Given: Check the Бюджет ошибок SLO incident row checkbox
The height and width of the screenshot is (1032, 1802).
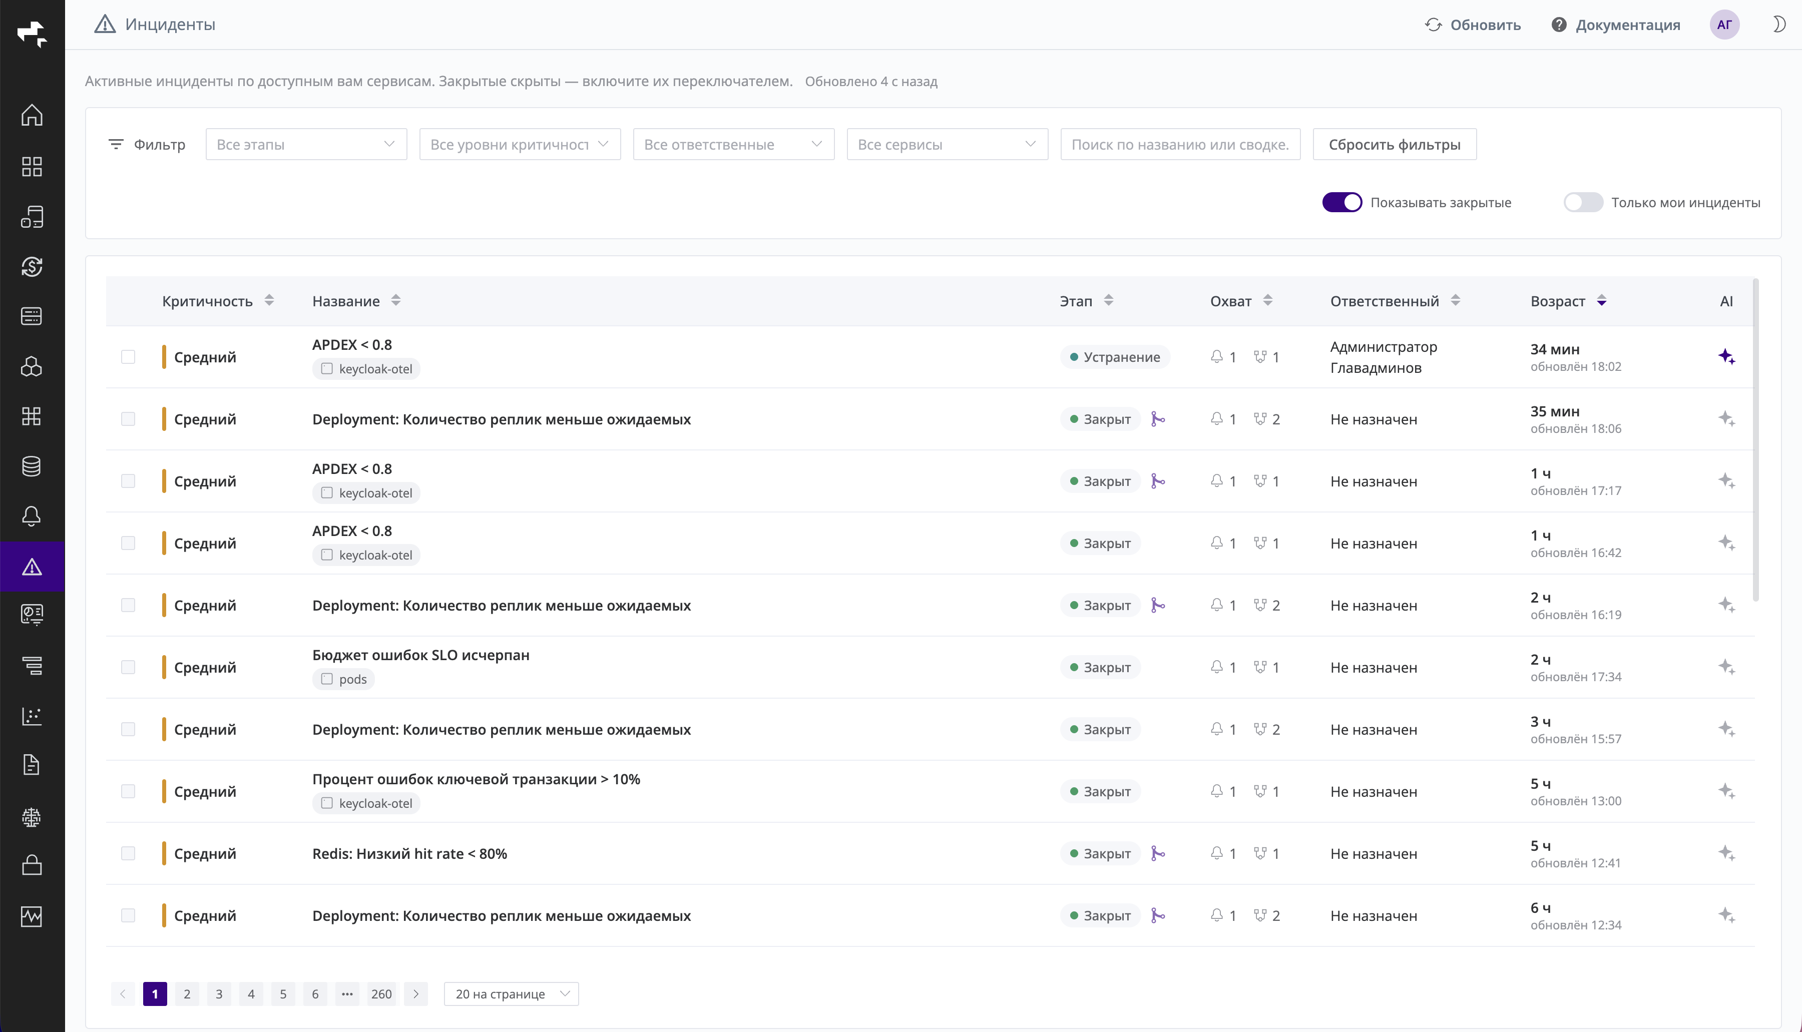Looking at the screenshot, I should tap(128, 667).
